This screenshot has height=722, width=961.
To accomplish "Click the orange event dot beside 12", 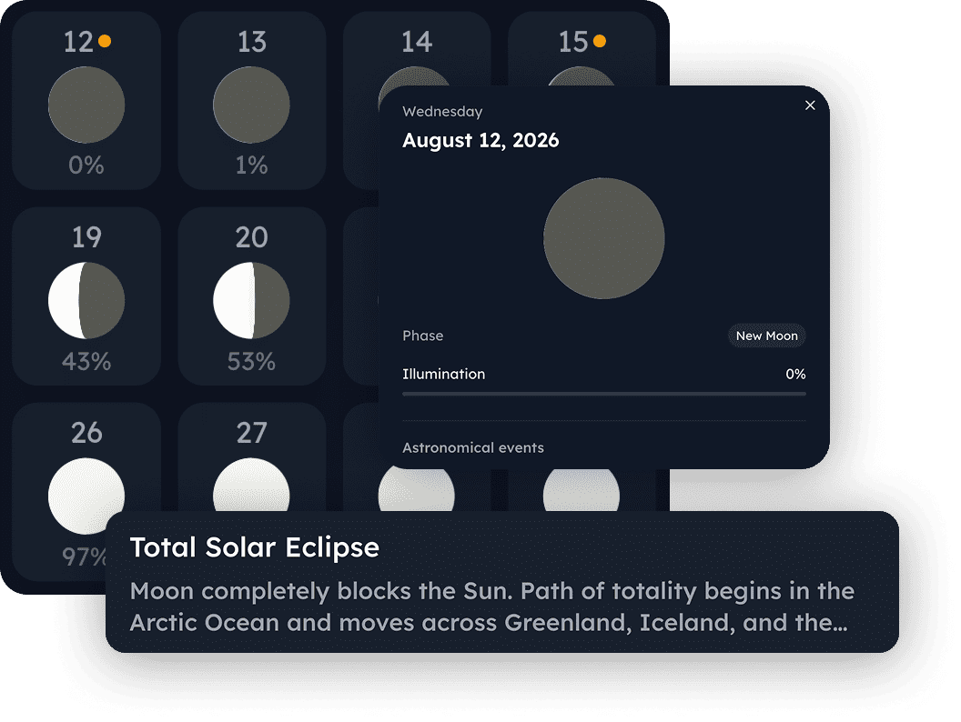I will (x=105, y=41).
